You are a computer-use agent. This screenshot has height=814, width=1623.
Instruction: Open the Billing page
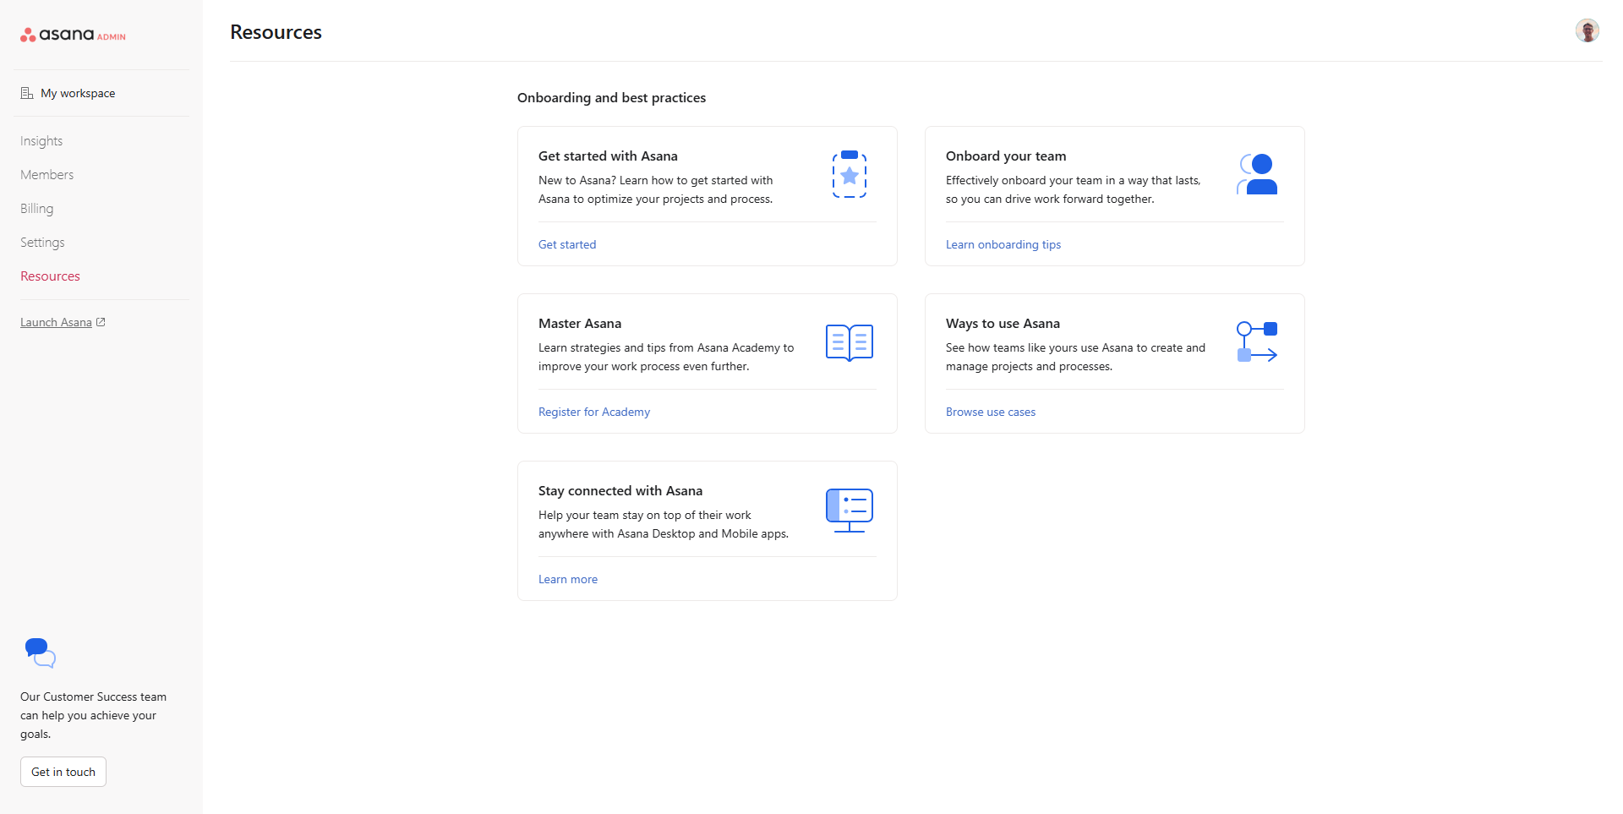37,209
